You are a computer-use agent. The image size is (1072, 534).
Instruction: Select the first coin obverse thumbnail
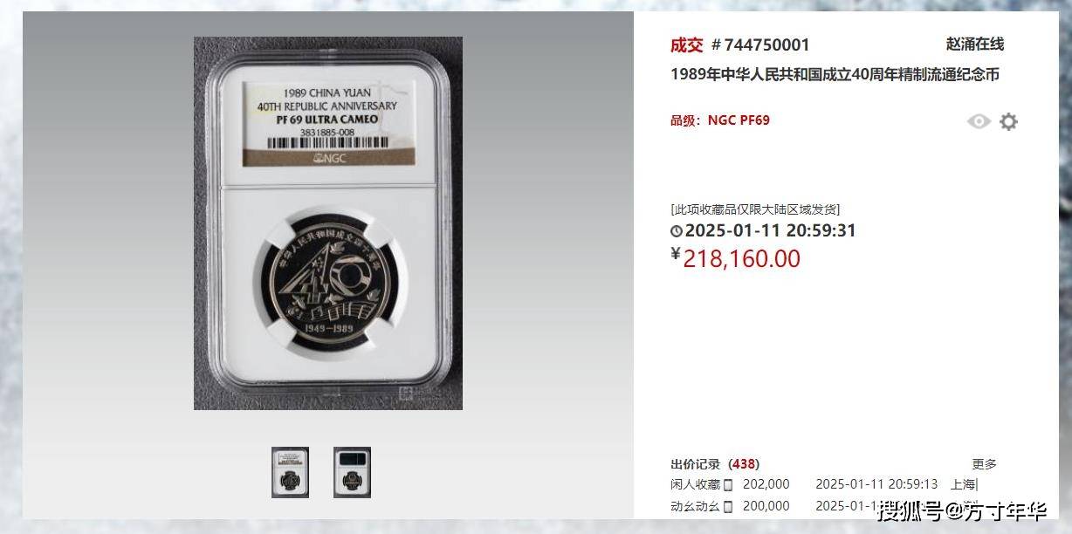(x=290, y=472)
